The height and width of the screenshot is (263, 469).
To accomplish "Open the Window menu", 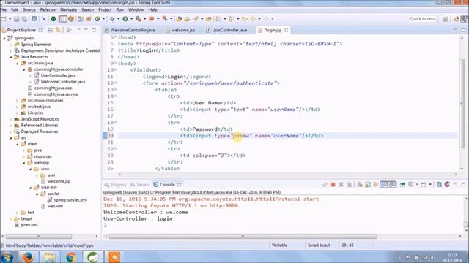I will (136, 9).
